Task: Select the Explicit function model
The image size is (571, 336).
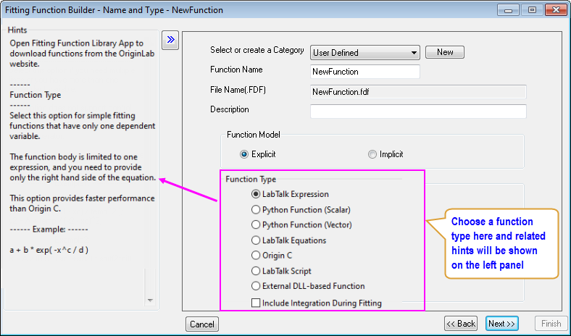Action: click(x=244, y=154)
